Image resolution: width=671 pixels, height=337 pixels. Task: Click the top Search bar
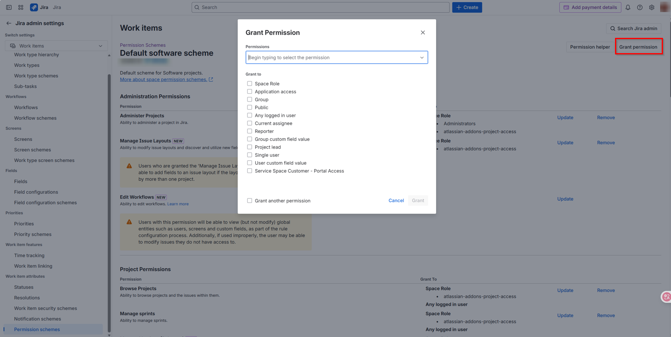[x=320, y=7]
